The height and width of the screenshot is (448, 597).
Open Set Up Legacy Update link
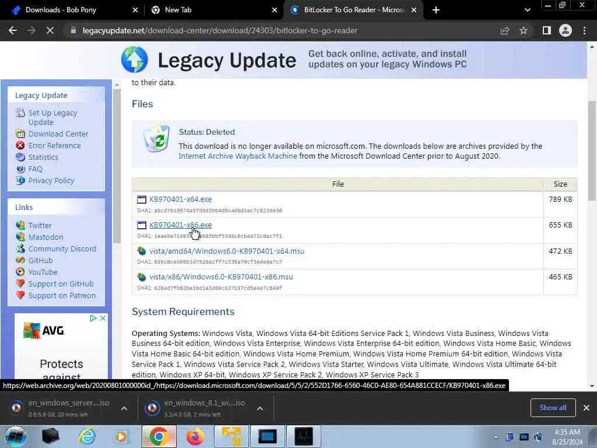tap(52, 117)
